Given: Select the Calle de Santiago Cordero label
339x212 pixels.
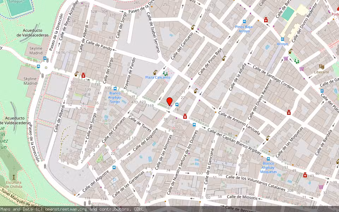Looking at the screenshot, I should click(x=273, y=78).
